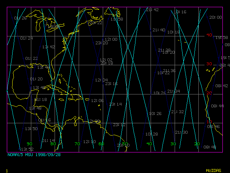
Task: Click the green 60 longitude label
Action: (x=101, y=144)
